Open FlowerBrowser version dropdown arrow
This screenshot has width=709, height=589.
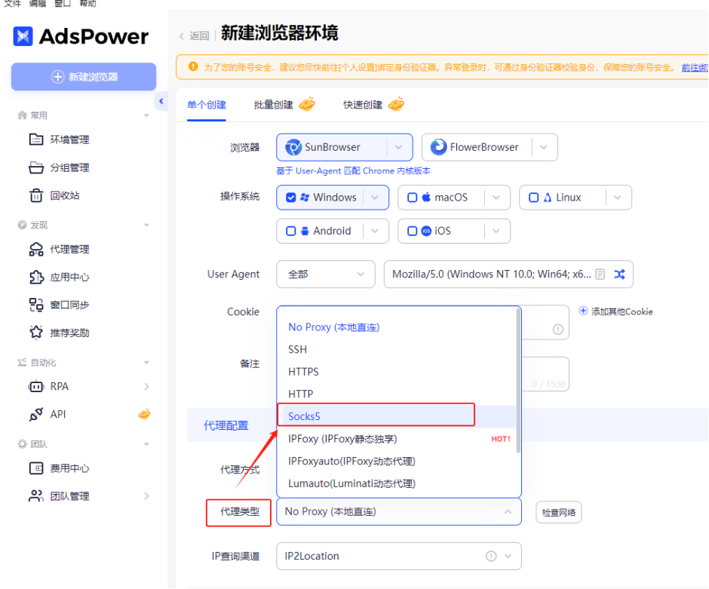(x=544, y=147)
